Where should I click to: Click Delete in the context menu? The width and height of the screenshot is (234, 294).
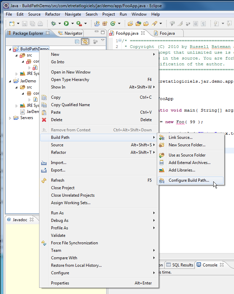click(x=99, y=120)
